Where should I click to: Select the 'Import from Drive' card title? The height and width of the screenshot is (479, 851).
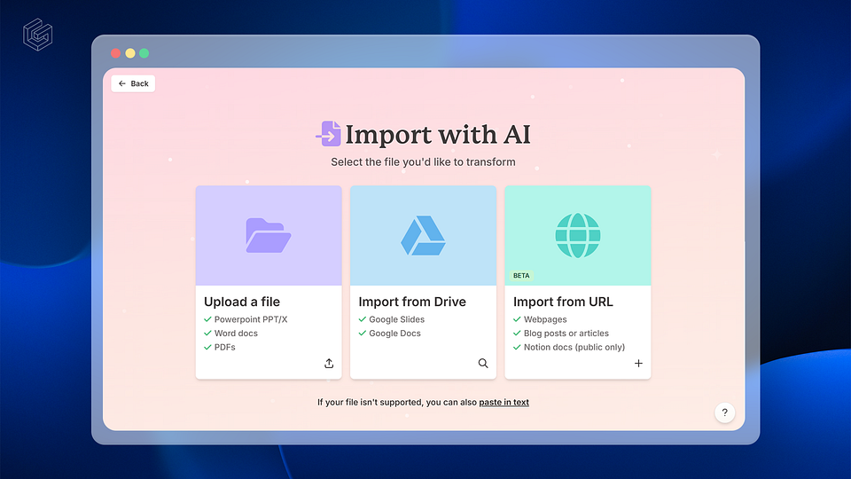click(x=412, y=302)
